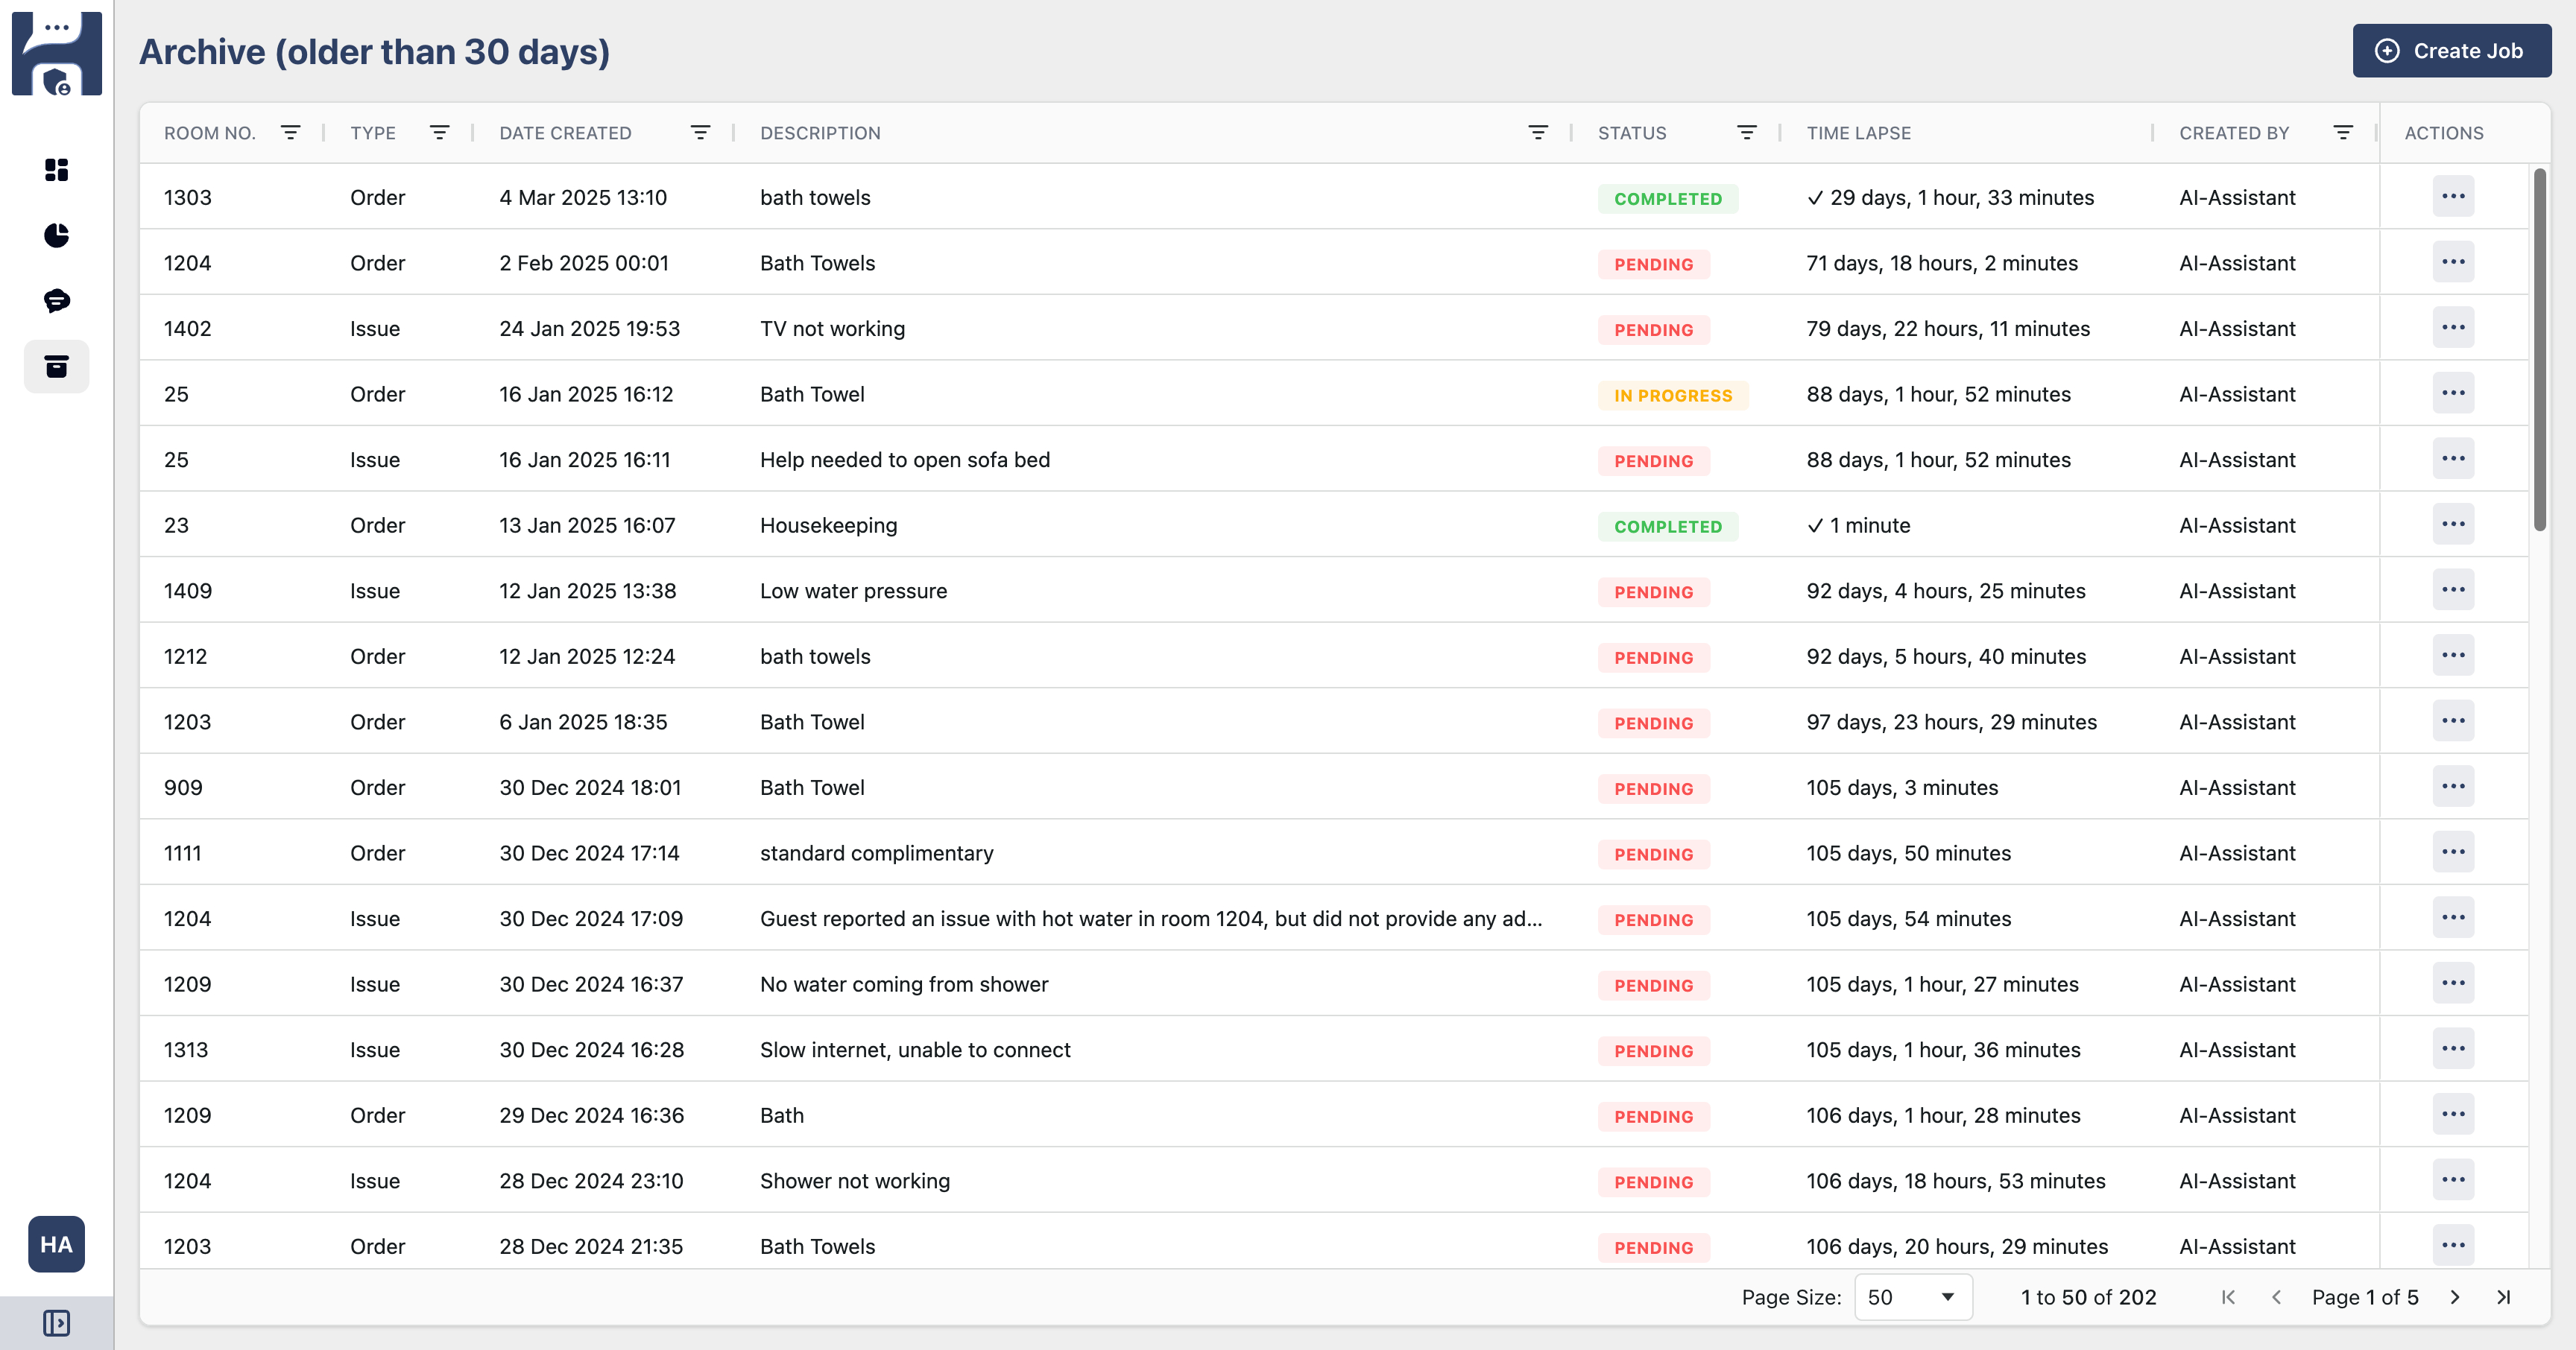The height and width of the screenshot is (1350, 2576).
Task: Click the Create Job button
Action: [x=2451, y=51]
